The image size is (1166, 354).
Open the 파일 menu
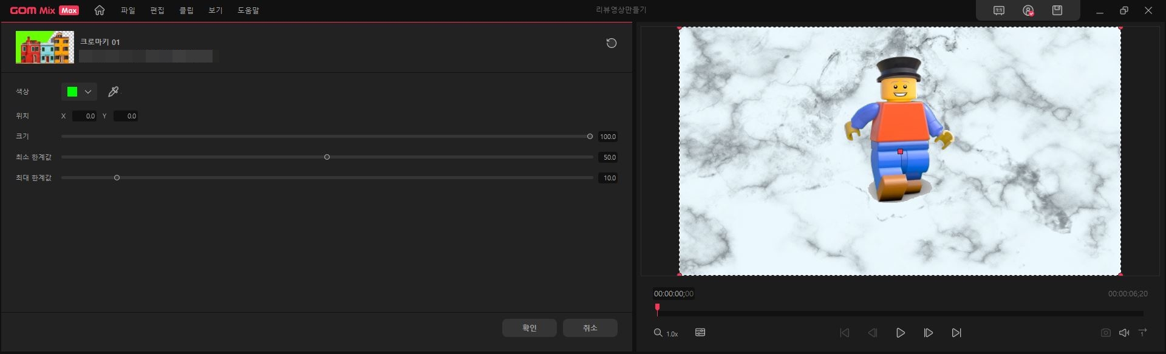pyautogui.click(x=128, y=10)
